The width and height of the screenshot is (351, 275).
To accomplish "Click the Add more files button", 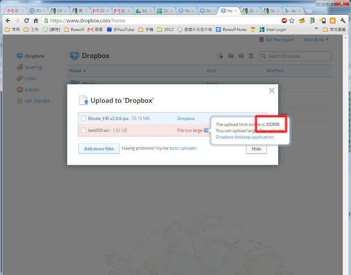I will tap(99, 148).
